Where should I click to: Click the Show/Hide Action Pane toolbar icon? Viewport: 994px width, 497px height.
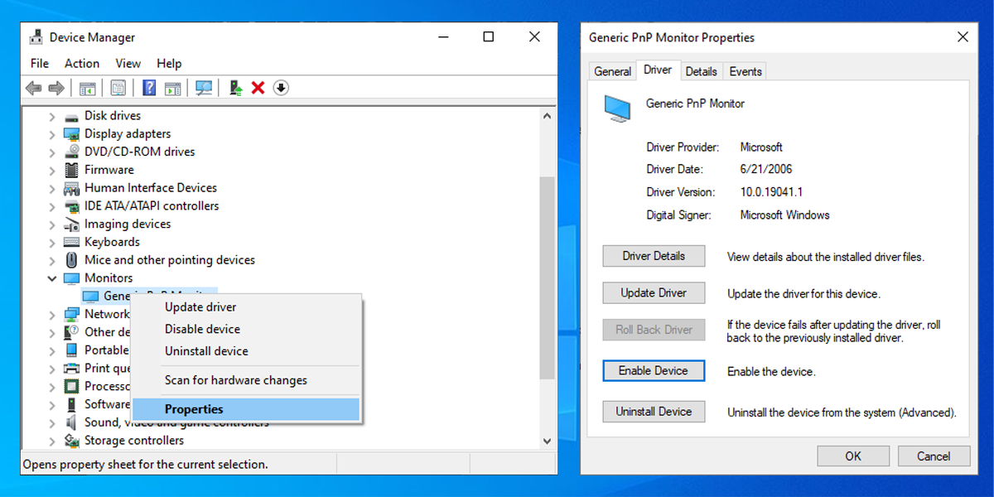pyautogui.click(x=172, y=88)
